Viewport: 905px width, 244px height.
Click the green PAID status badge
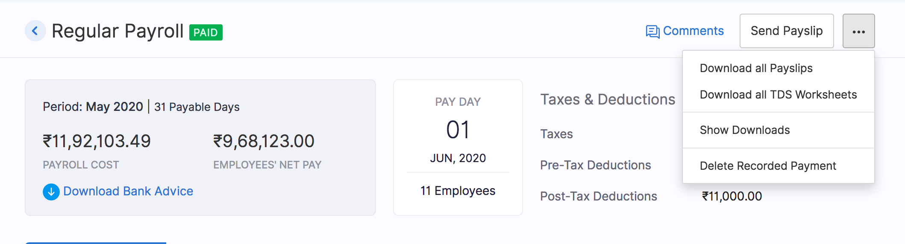click(206, 32)
